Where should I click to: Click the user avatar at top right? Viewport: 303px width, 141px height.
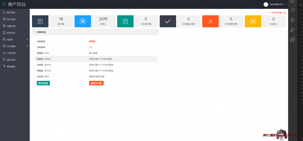266,4
